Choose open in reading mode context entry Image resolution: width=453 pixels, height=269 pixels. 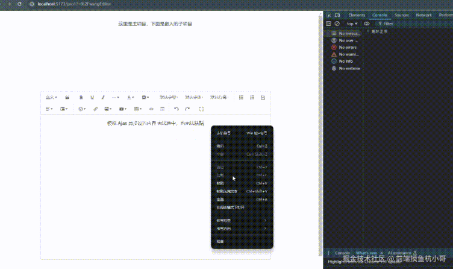coord(242,207)
